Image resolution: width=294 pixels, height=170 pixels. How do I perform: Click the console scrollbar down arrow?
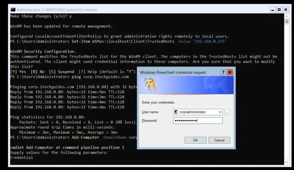coord(286,162)
